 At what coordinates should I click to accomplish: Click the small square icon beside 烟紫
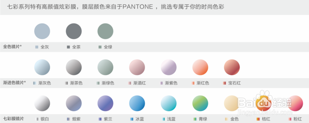tap(69, 119)
